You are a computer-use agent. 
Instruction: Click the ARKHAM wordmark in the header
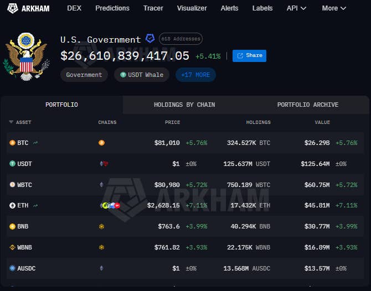tap(35, 9)
